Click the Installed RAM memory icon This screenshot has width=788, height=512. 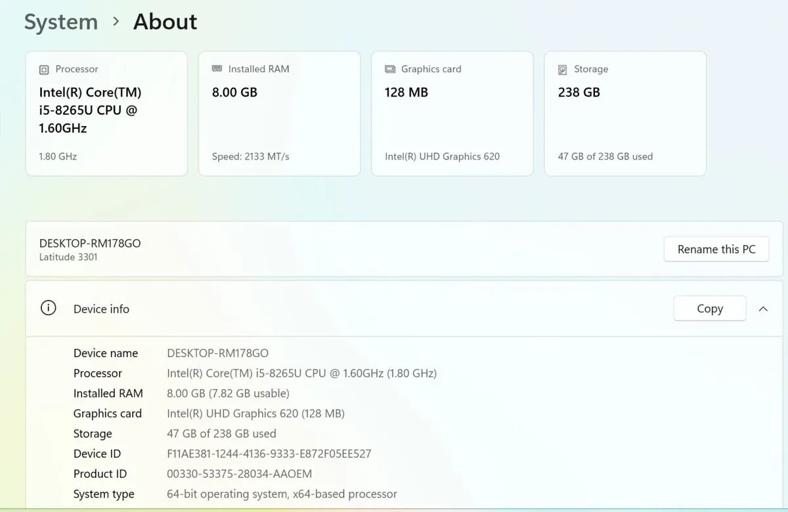click(x=217, y=69)
